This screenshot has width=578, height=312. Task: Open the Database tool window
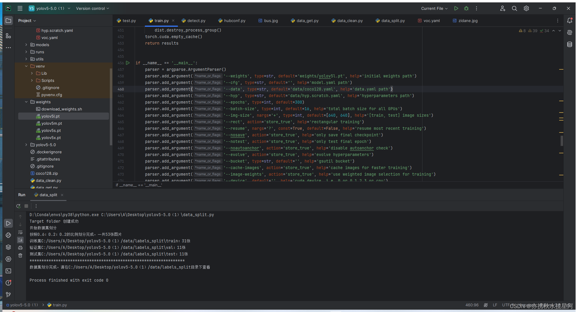[x=570, y=44]
